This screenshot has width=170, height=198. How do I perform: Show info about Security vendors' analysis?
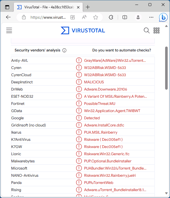pos(64,50)
